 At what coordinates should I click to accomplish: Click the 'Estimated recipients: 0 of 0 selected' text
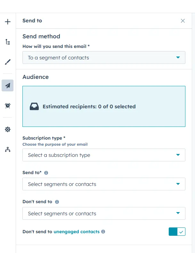[89, 106]
